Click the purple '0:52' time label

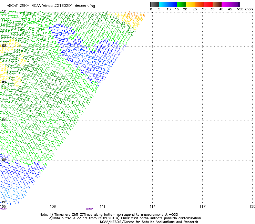(89, 209)
